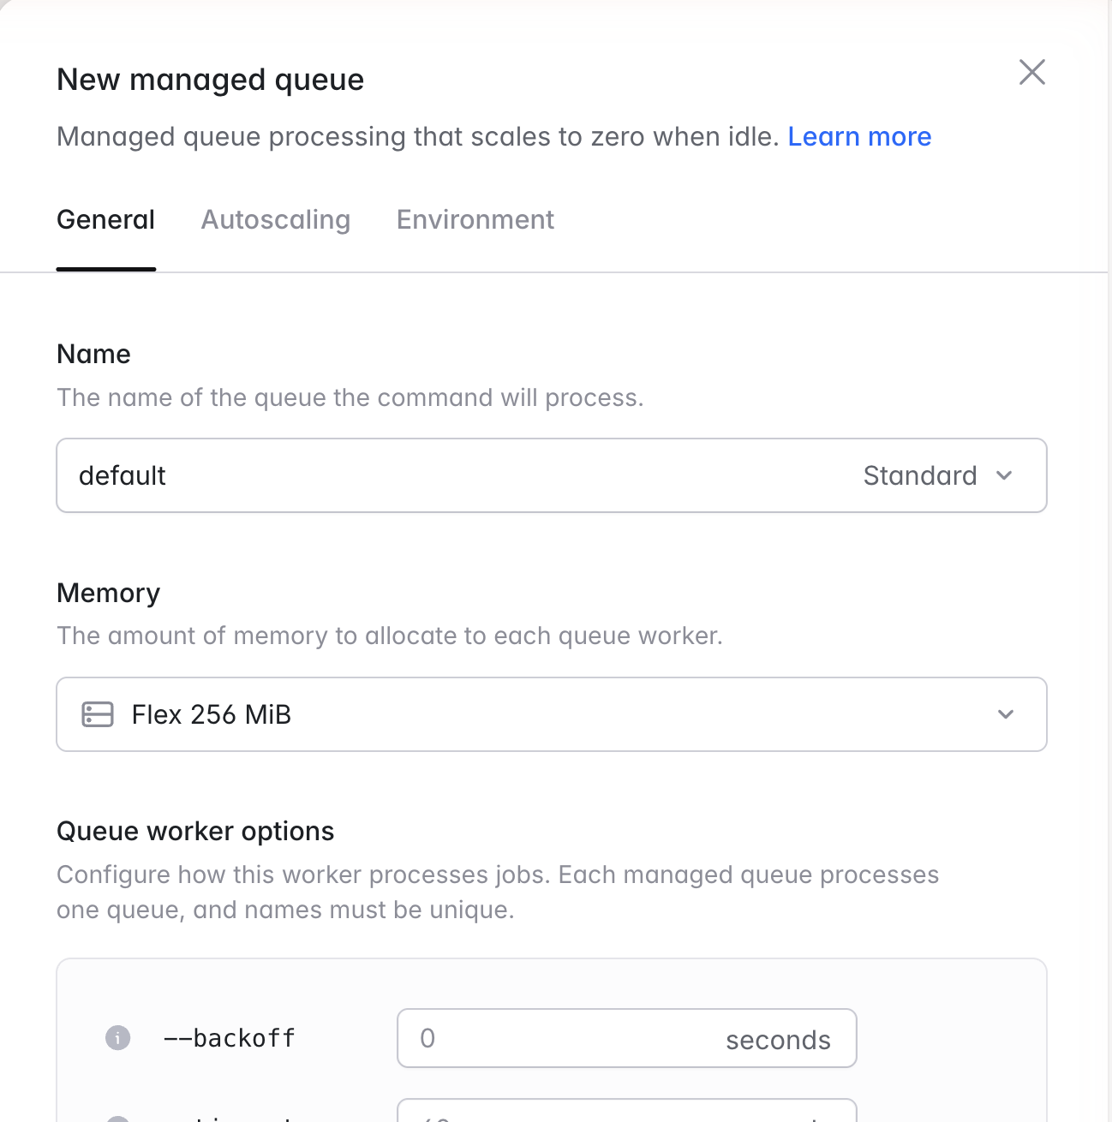Screen dimensions: 1112x1122
Task: Open the Flex 256 MiB memory dropdown
Action: pos(552,714)
